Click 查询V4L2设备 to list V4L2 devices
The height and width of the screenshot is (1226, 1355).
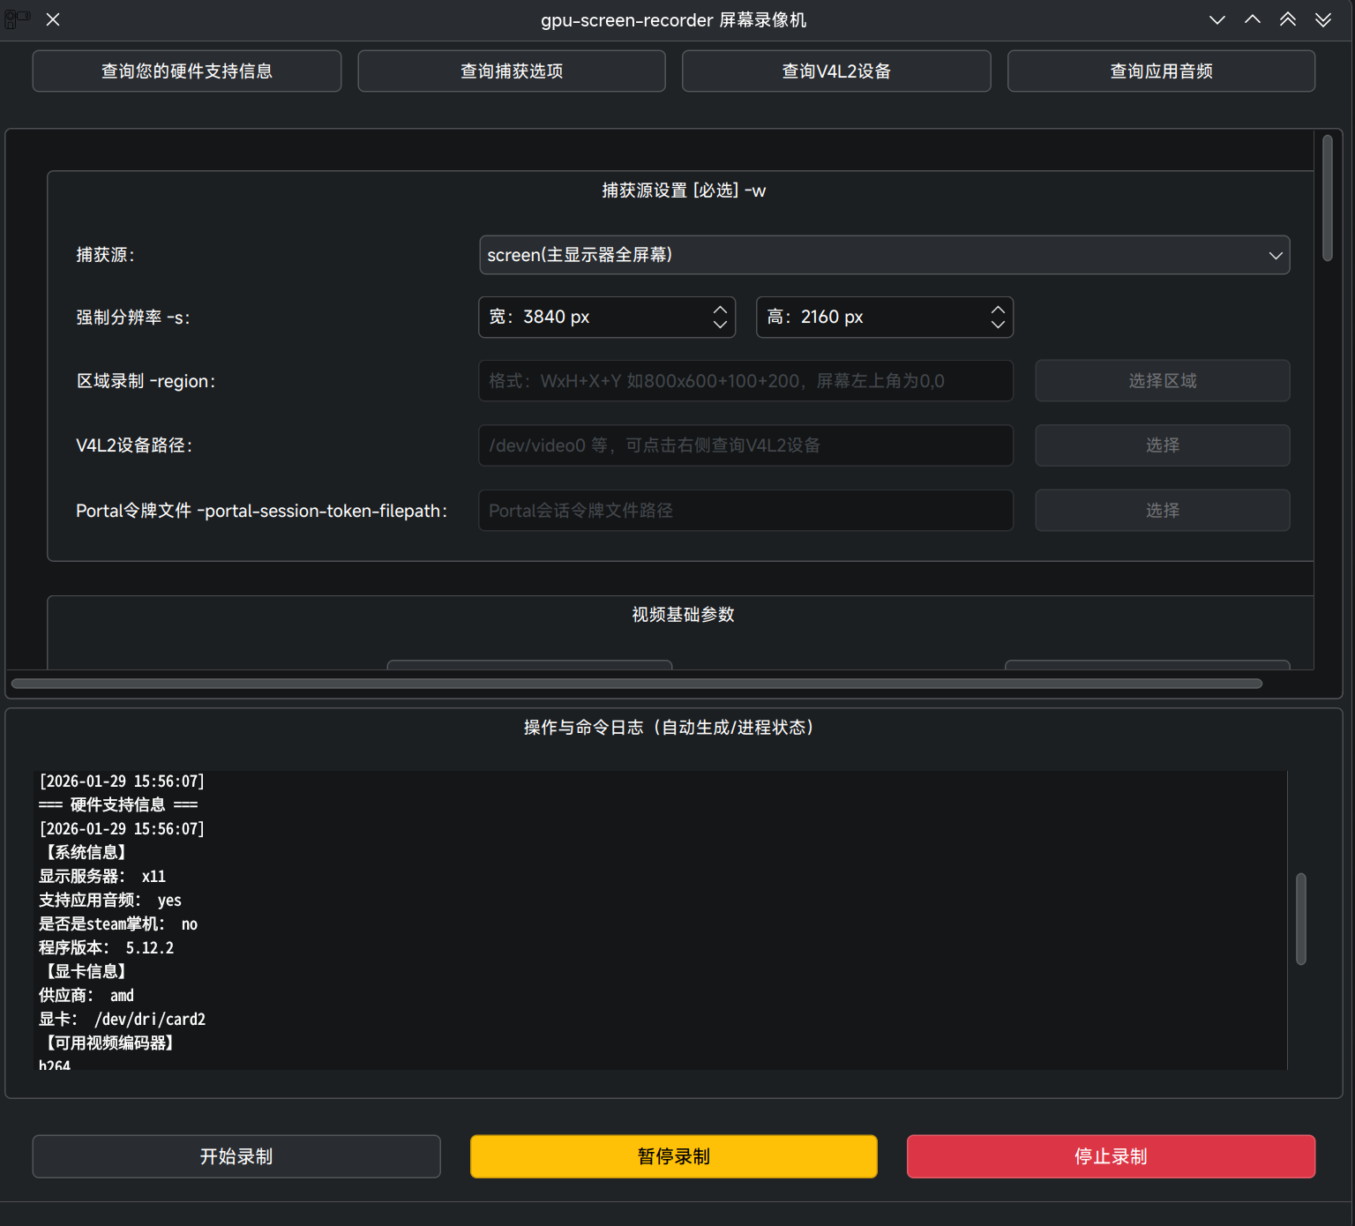[x=835, y=71]
